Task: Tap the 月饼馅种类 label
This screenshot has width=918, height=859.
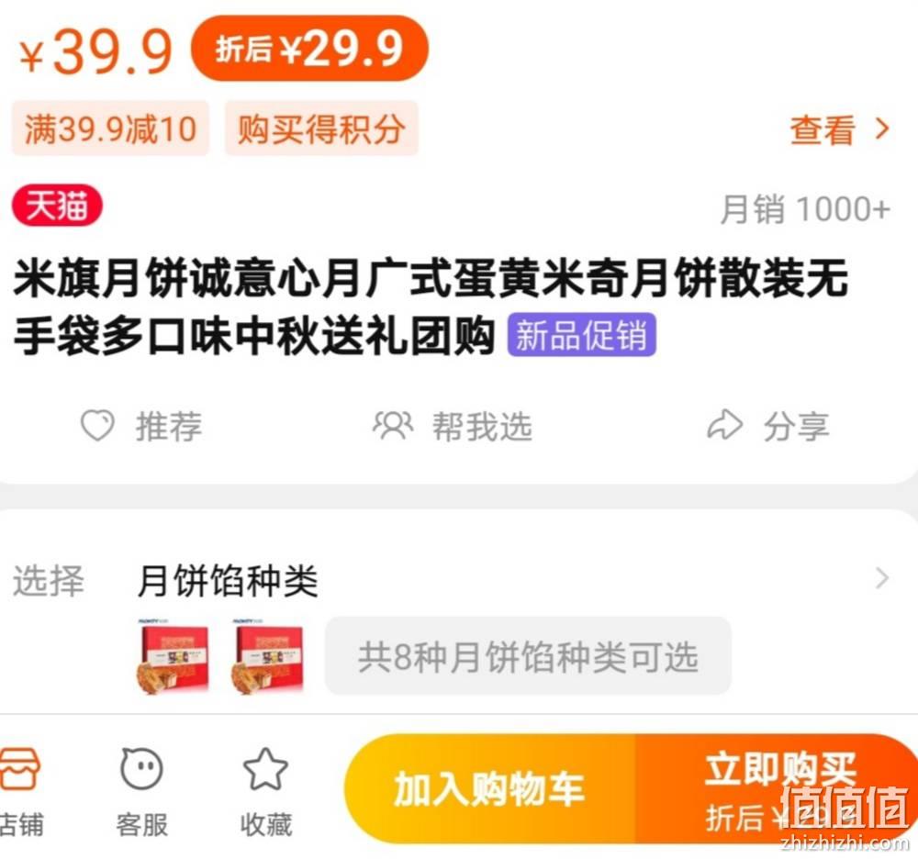Action: coord(228,581)
